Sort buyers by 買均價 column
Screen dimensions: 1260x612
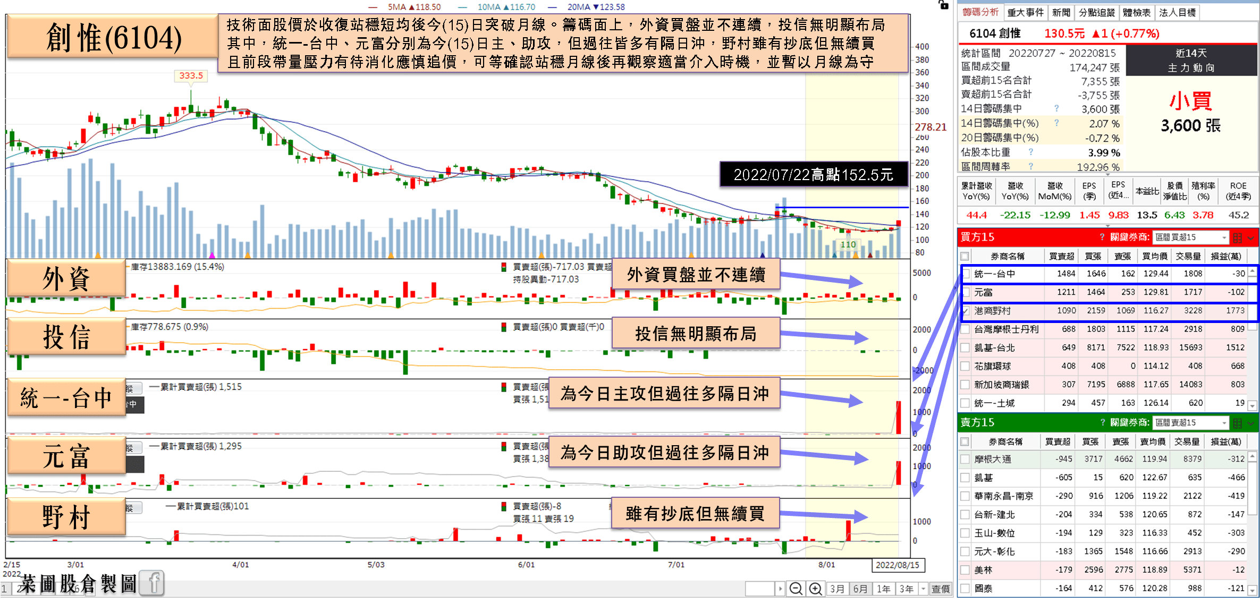coord(1155,256)
